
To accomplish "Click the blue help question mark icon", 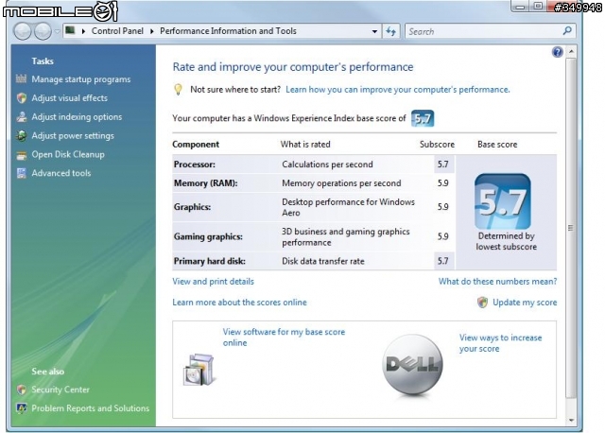I will coord(557,52).
